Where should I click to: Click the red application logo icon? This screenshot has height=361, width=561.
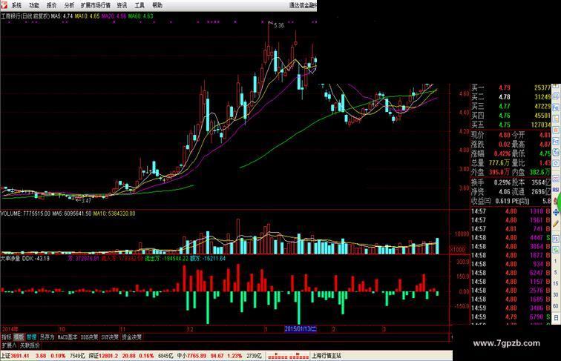pyautogui.click(x=4, y=5)
